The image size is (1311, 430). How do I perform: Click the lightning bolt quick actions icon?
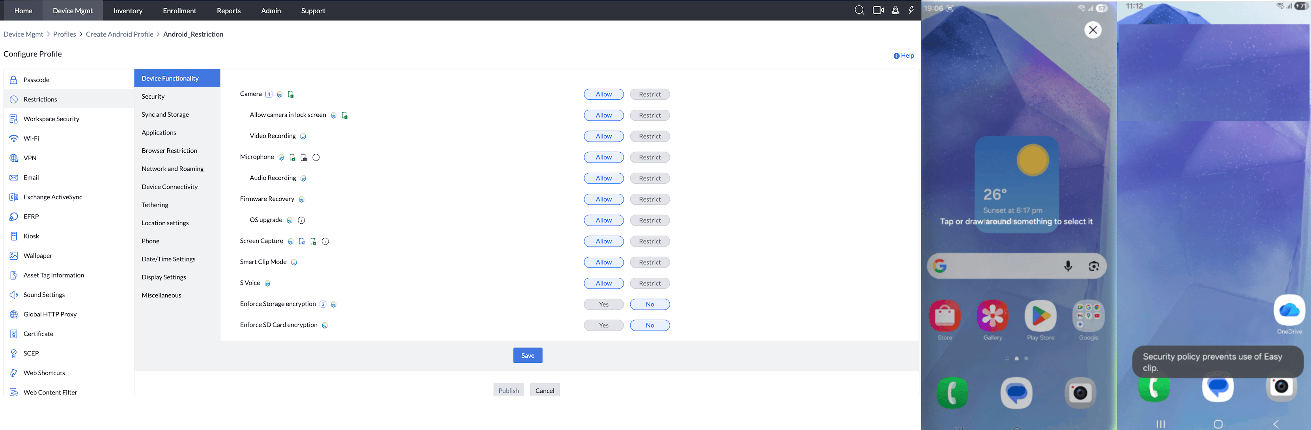pyautogui.click(x=911, y=10)
